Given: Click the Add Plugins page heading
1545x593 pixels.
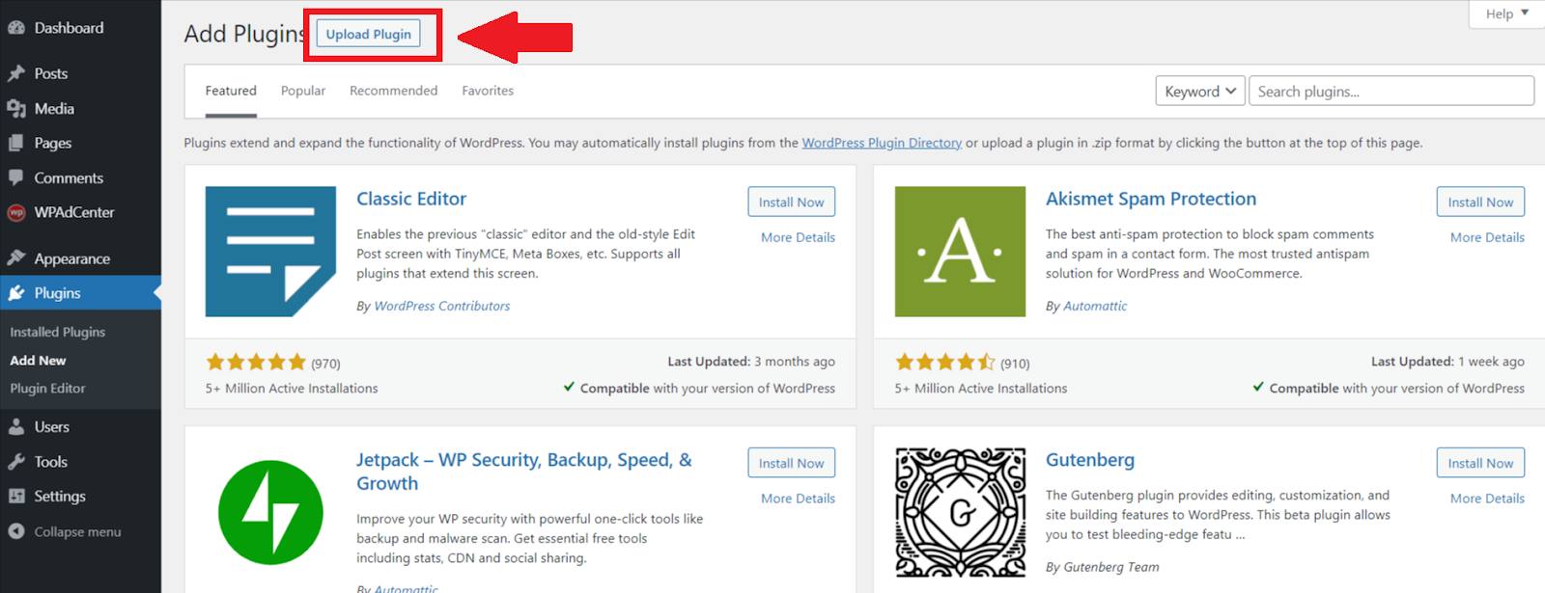Looking at the screenshot, I should tap(245, 34).
